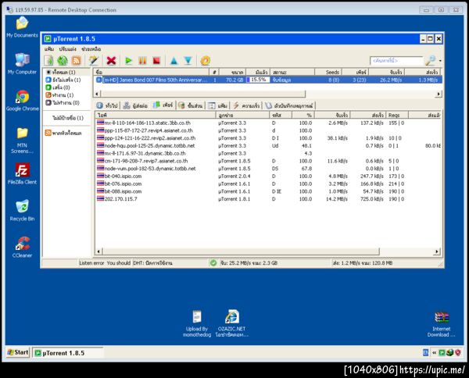Open the second menu in the µTorrent menu bar
The height and width of the screenshot is (378, 469).
[x=67, y=49]
